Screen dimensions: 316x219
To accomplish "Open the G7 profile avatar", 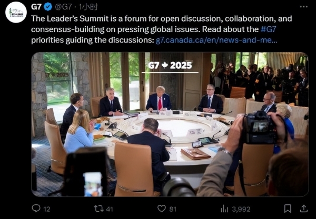I will [16, 12].
